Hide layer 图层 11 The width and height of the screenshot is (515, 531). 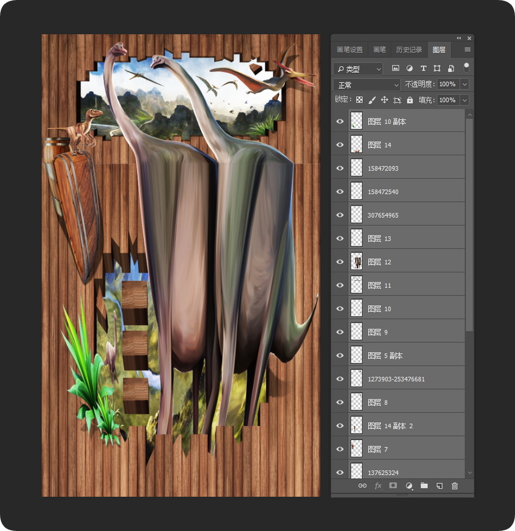[340, 285]
